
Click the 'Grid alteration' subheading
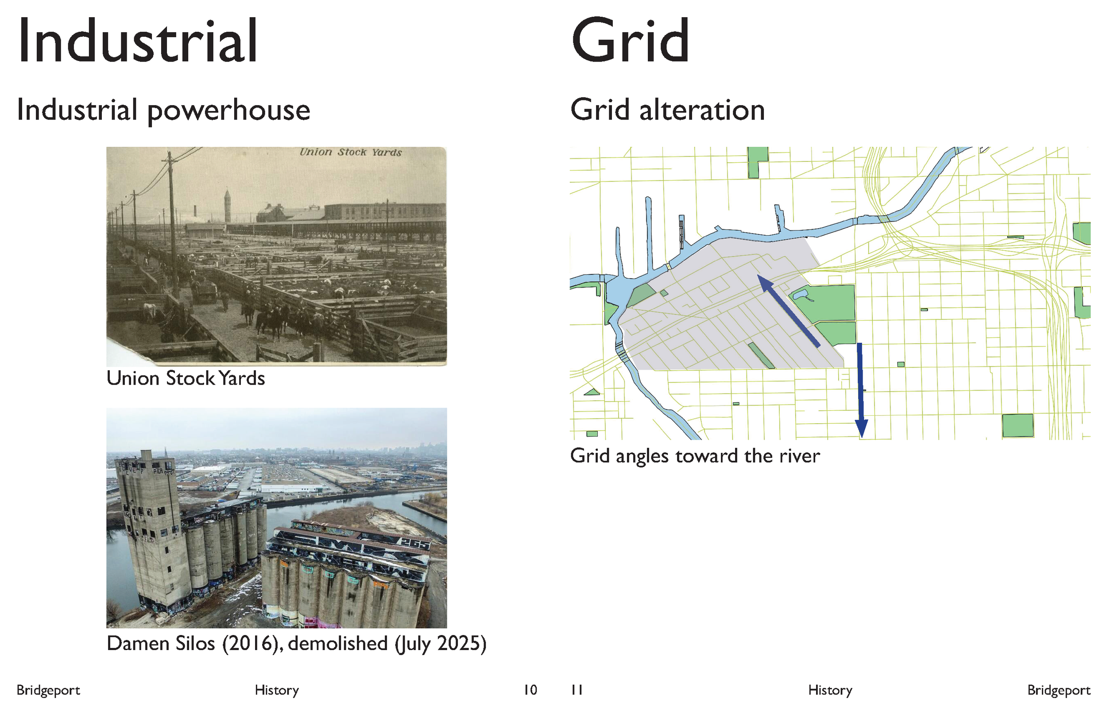667,110
